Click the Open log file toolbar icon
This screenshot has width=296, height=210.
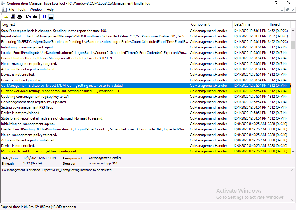point(6,17)
